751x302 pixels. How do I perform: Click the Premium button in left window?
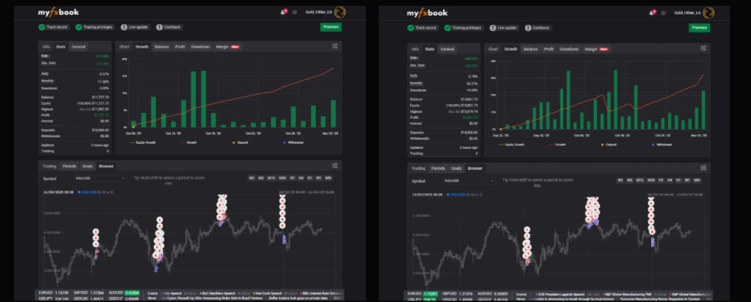pyautogui.click(x=331, y=27)
